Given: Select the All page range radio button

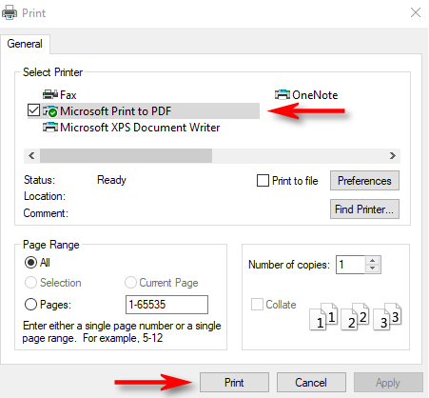Looking at the screenshot, I should [x=30, y=263].
